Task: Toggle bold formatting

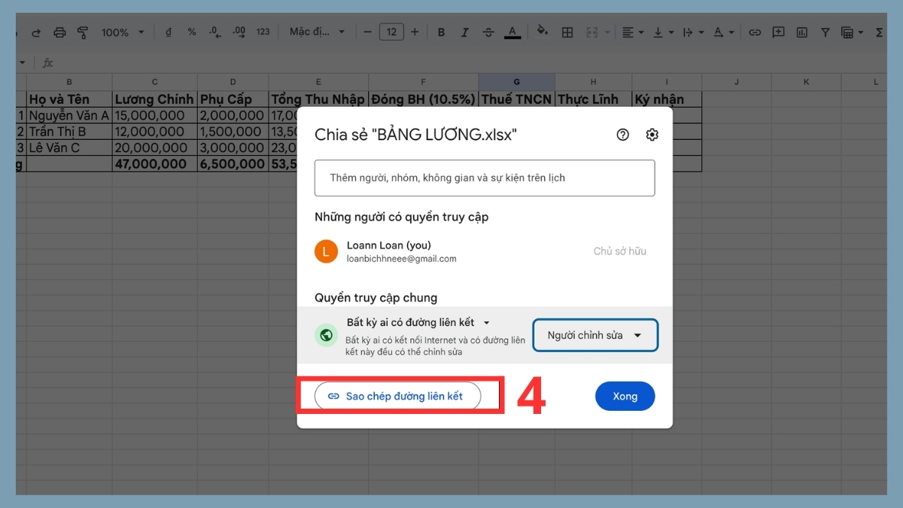Action: [x=441, y=32]
